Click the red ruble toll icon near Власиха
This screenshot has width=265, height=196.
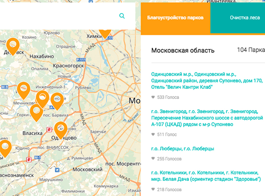[x=49, y=130]
